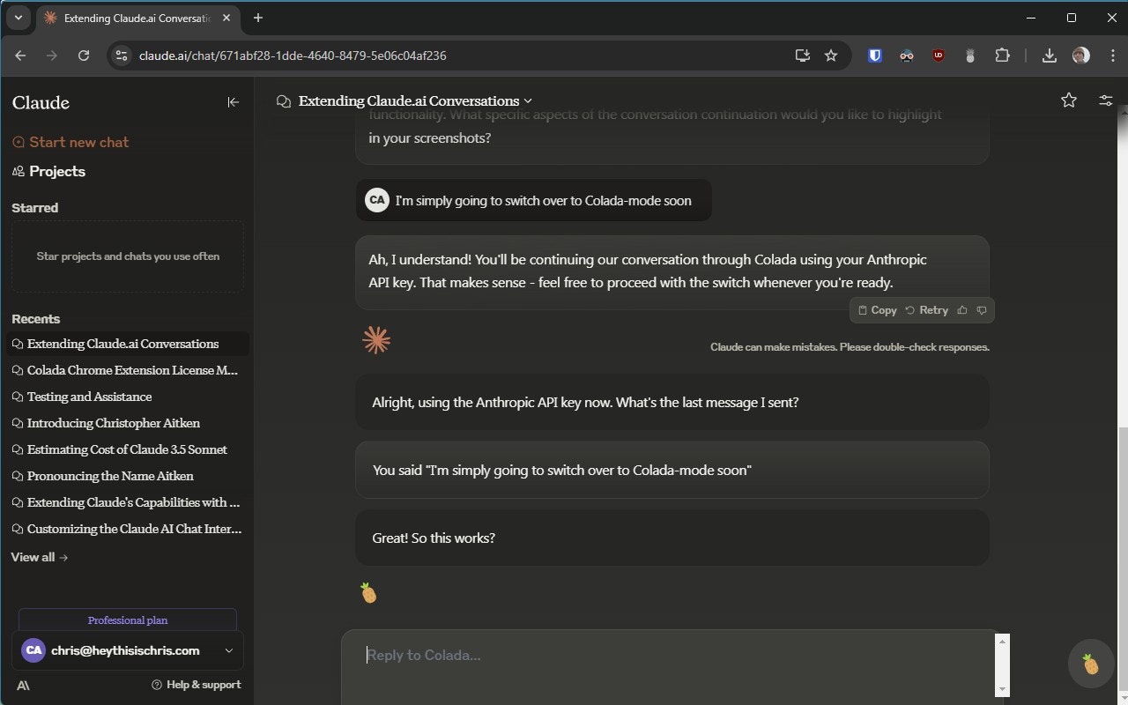The height and width of the screenshot is (705, 1128).
Task: Go forward in browser history
Action: pos(52,56)
